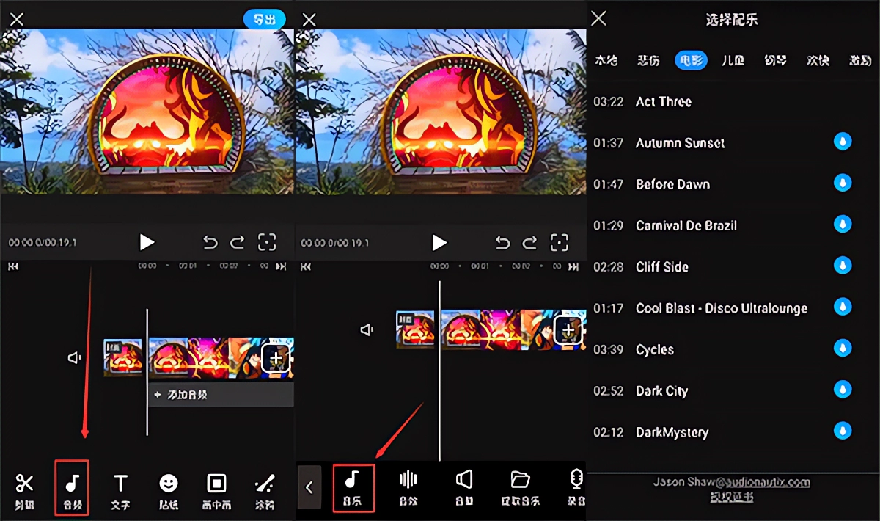
Task: Open the extract music folder icon
Action: [x=520, y=487]
